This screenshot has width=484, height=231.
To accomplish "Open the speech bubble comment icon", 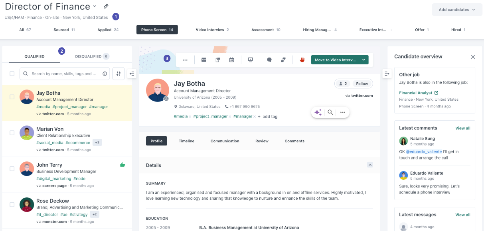I will 269,60.
